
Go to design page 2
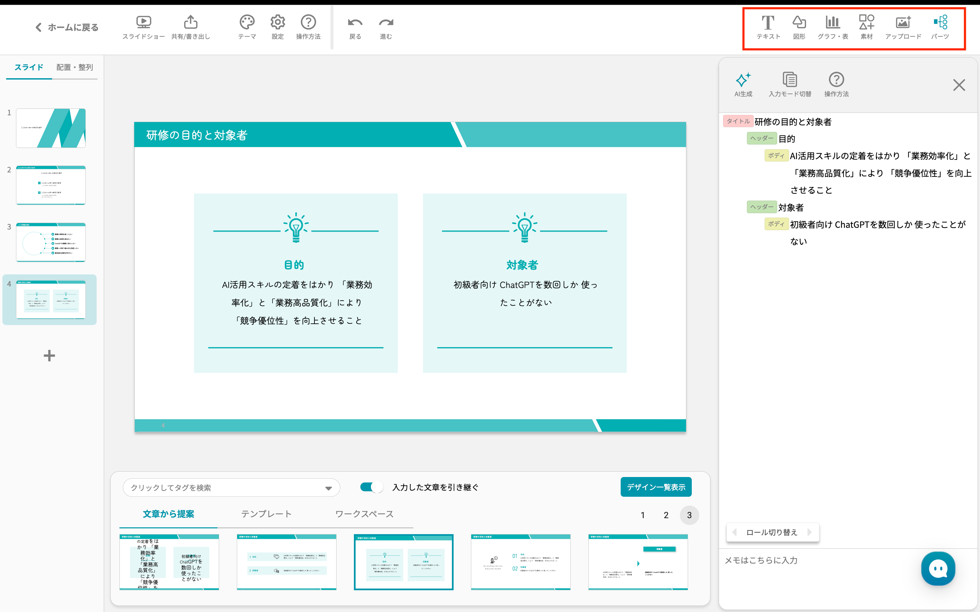[666, 515]
